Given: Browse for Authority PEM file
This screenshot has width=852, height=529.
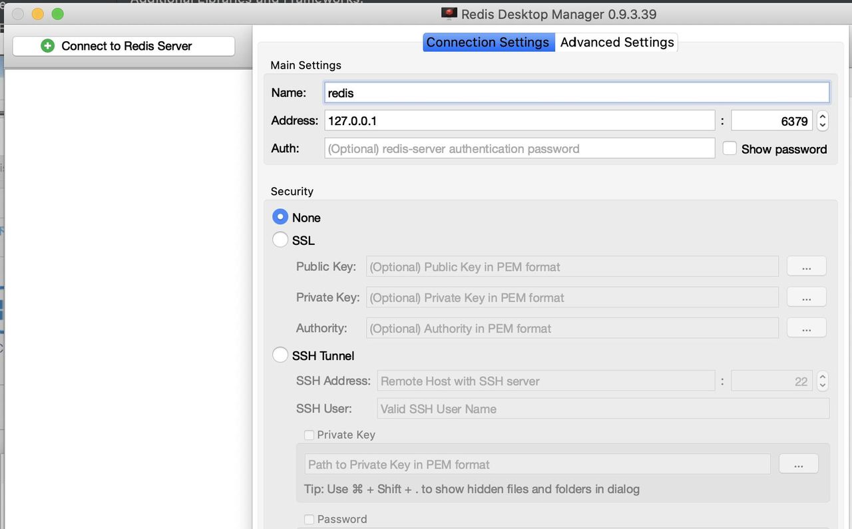Looking at the screenshot, I should pyautogui.click(x=806, y=328).
